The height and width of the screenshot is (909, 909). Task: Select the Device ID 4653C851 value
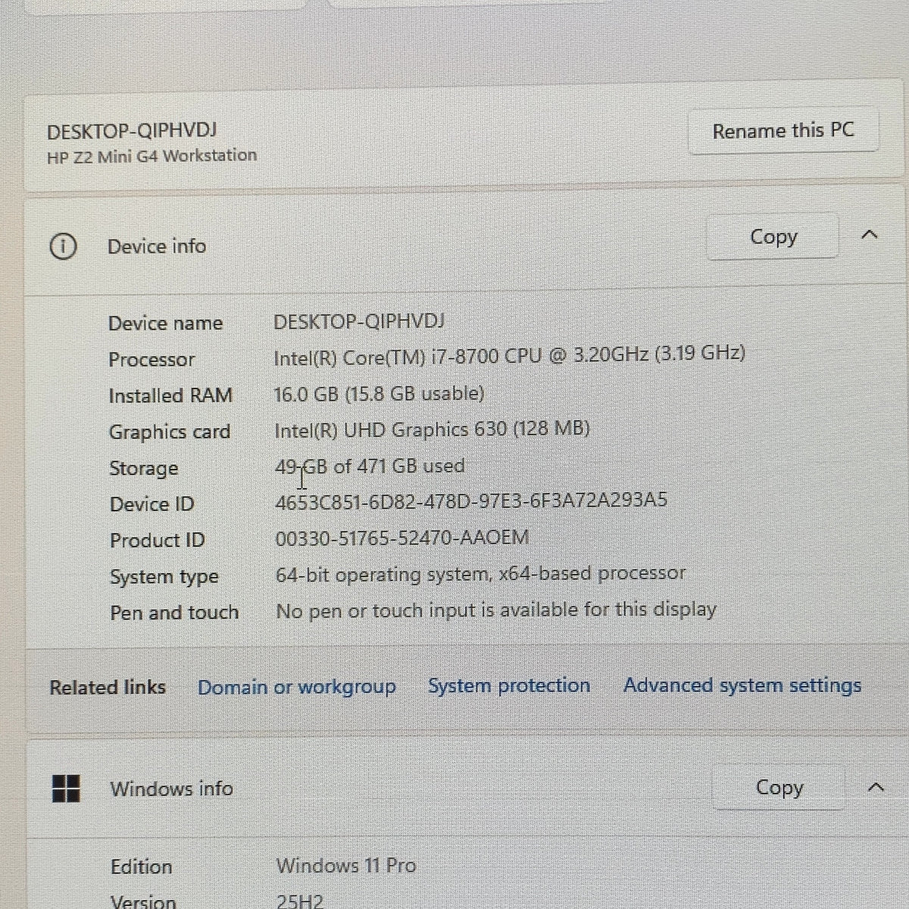[471, 501]
